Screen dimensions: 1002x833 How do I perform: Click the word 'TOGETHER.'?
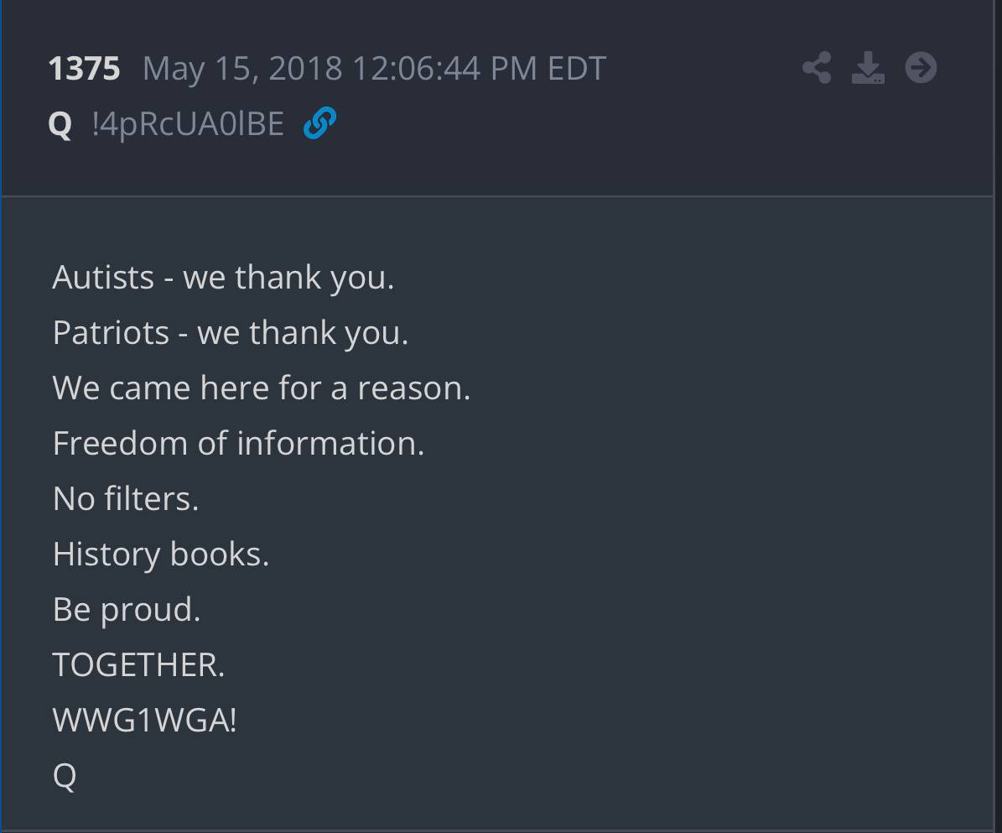coord(138,665)
